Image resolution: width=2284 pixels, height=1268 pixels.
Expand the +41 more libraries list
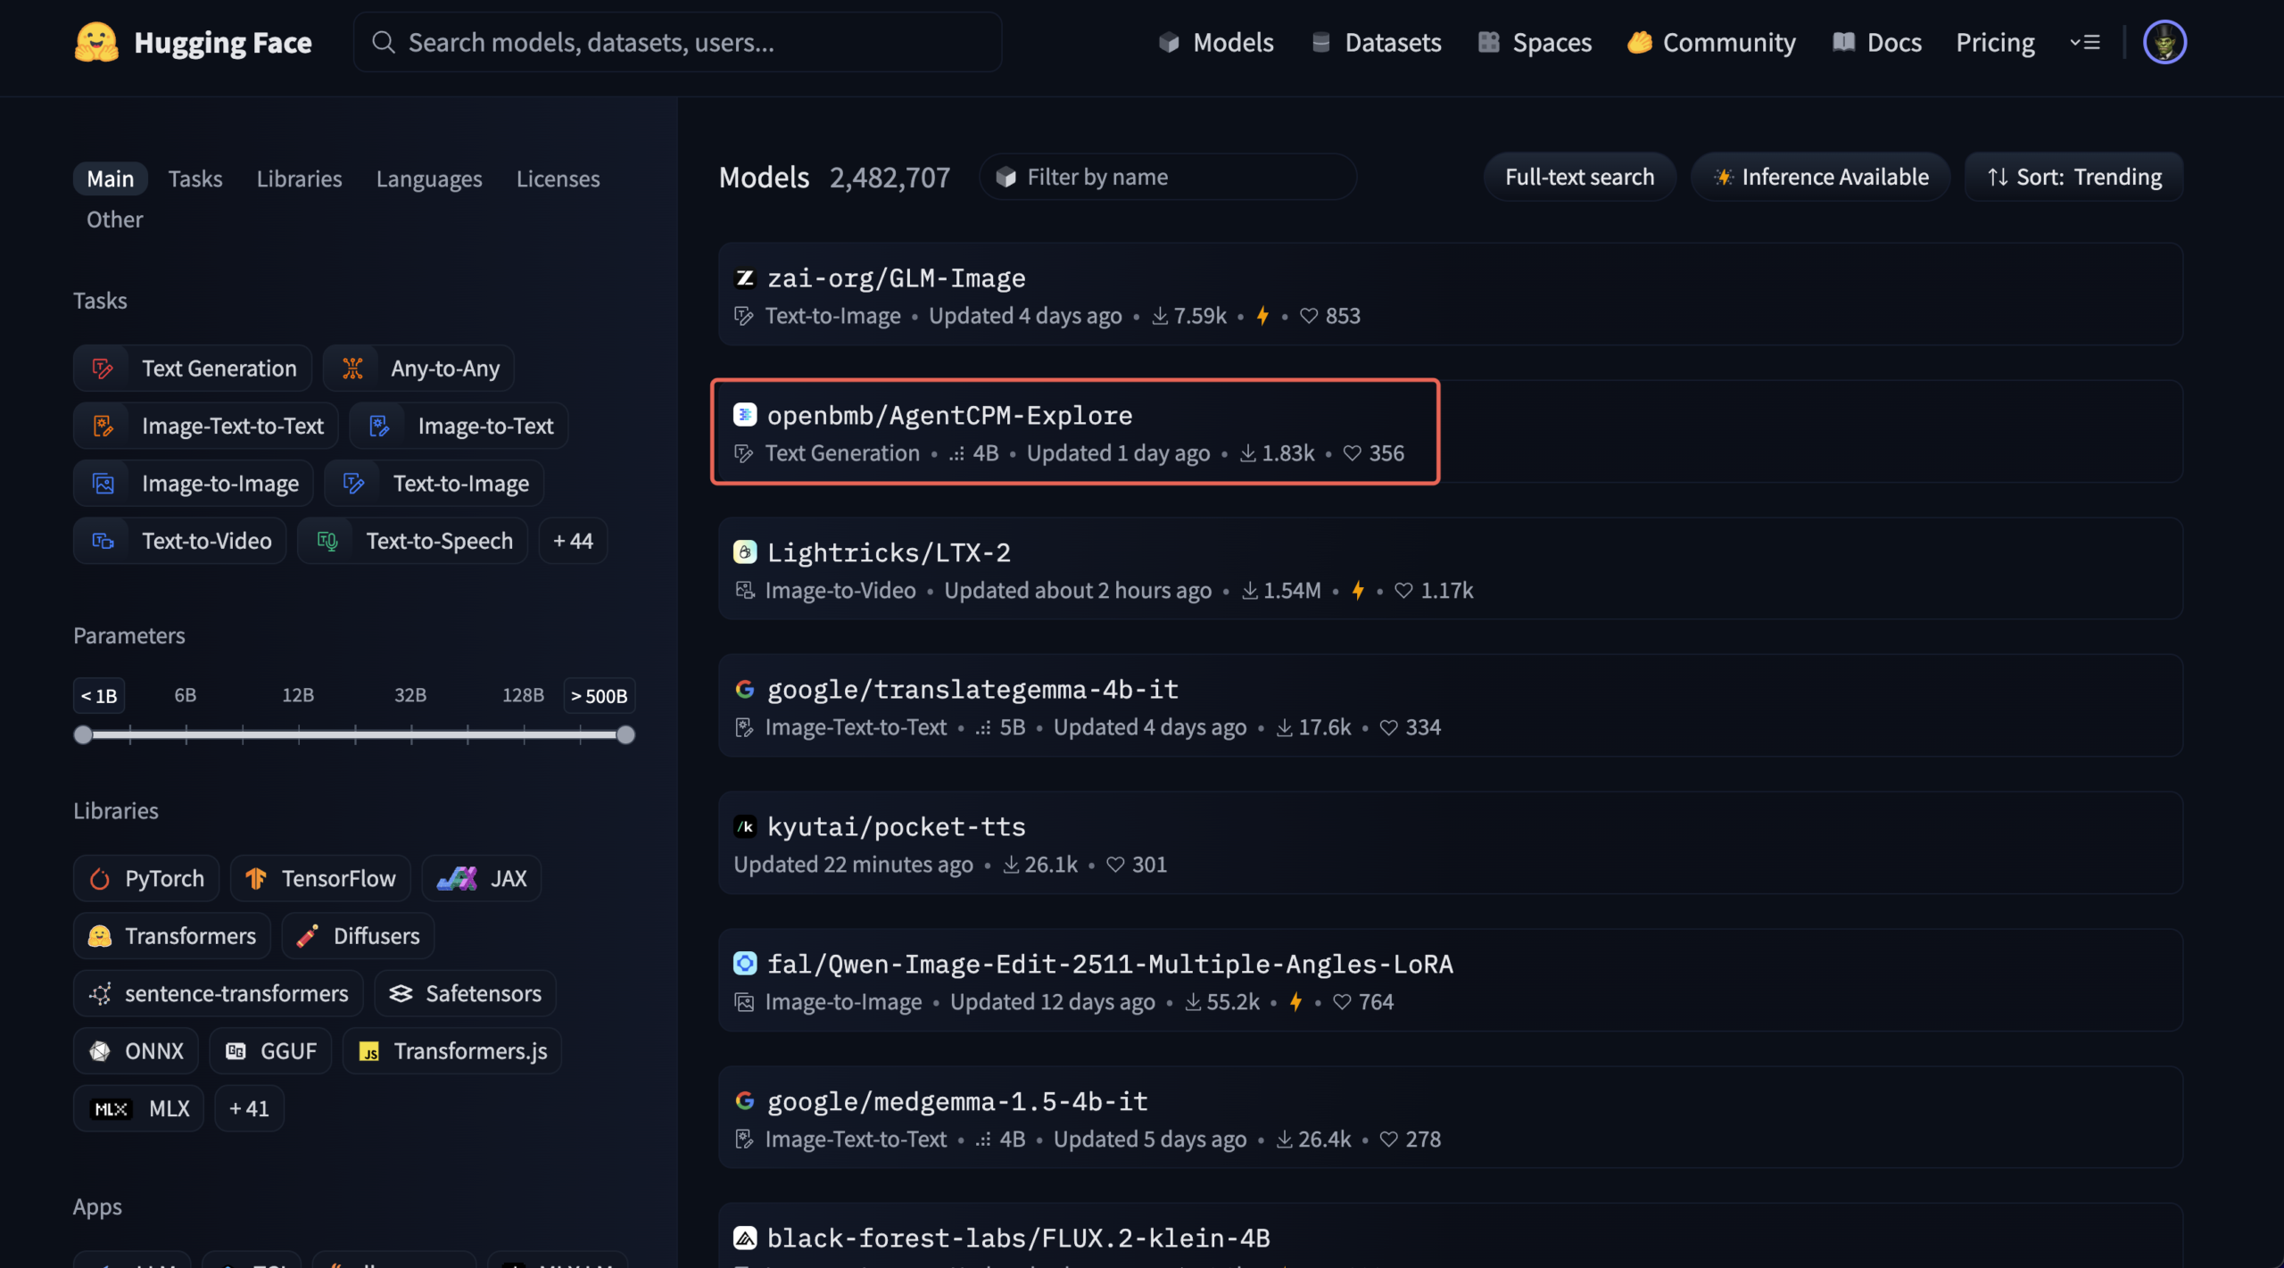[249, 1108]
